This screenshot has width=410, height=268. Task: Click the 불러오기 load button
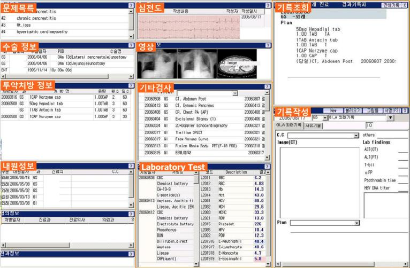[x=353, y=111]
